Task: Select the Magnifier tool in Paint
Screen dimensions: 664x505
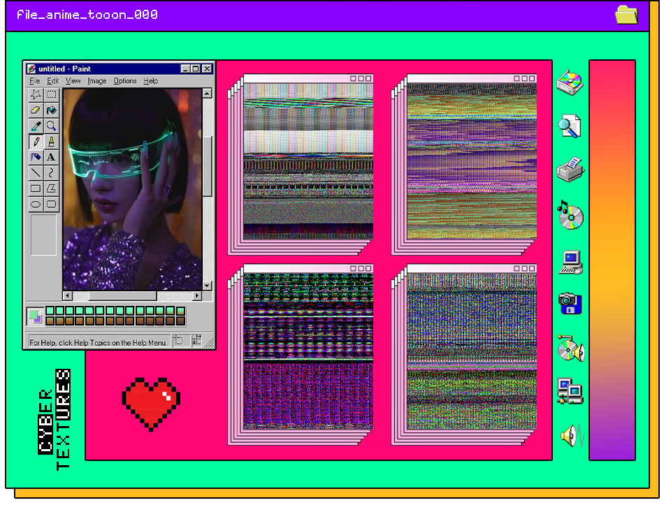Action: pos(51,126)
